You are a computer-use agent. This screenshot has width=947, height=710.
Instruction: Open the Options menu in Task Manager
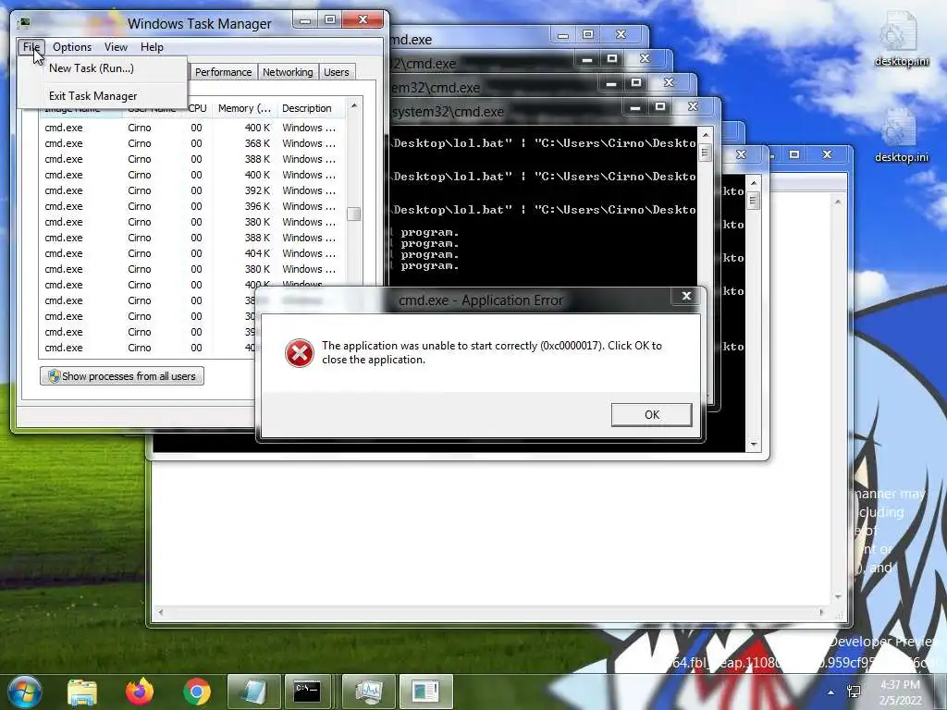pos(72,46)
